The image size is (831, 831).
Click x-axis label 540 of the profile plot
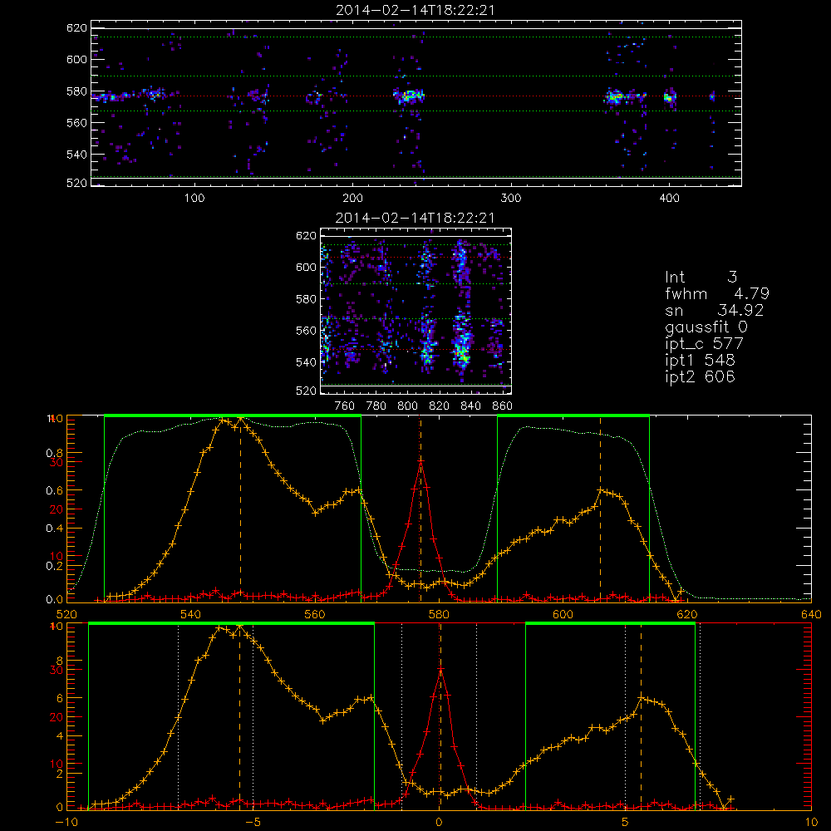191,615
